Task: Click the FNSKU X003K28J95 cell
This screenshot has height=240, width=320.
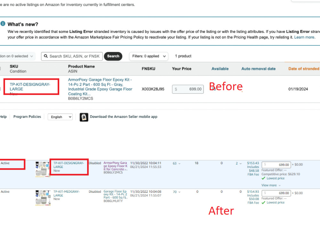Action: [x=153, y=89]
